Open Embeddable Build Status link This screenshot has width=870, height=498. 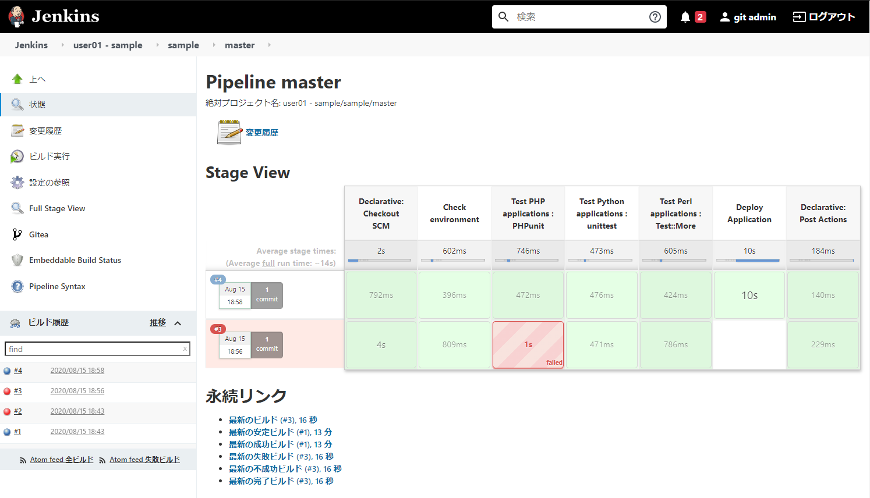tap(75, 260)
